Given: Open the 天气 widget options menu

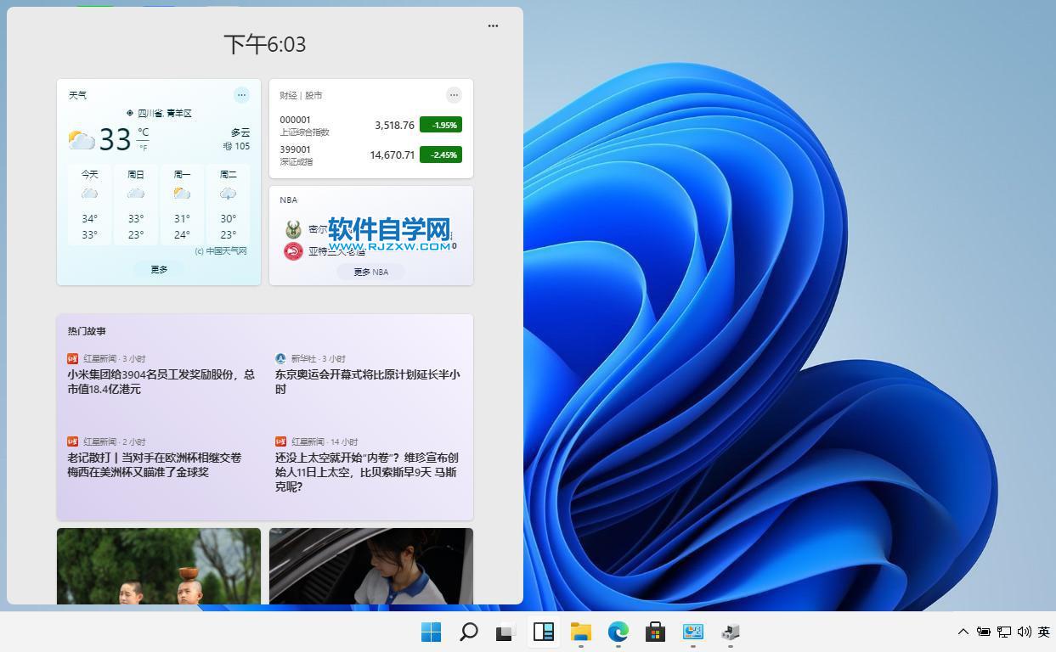Looking at the screenshot, I should click(241, 95).
